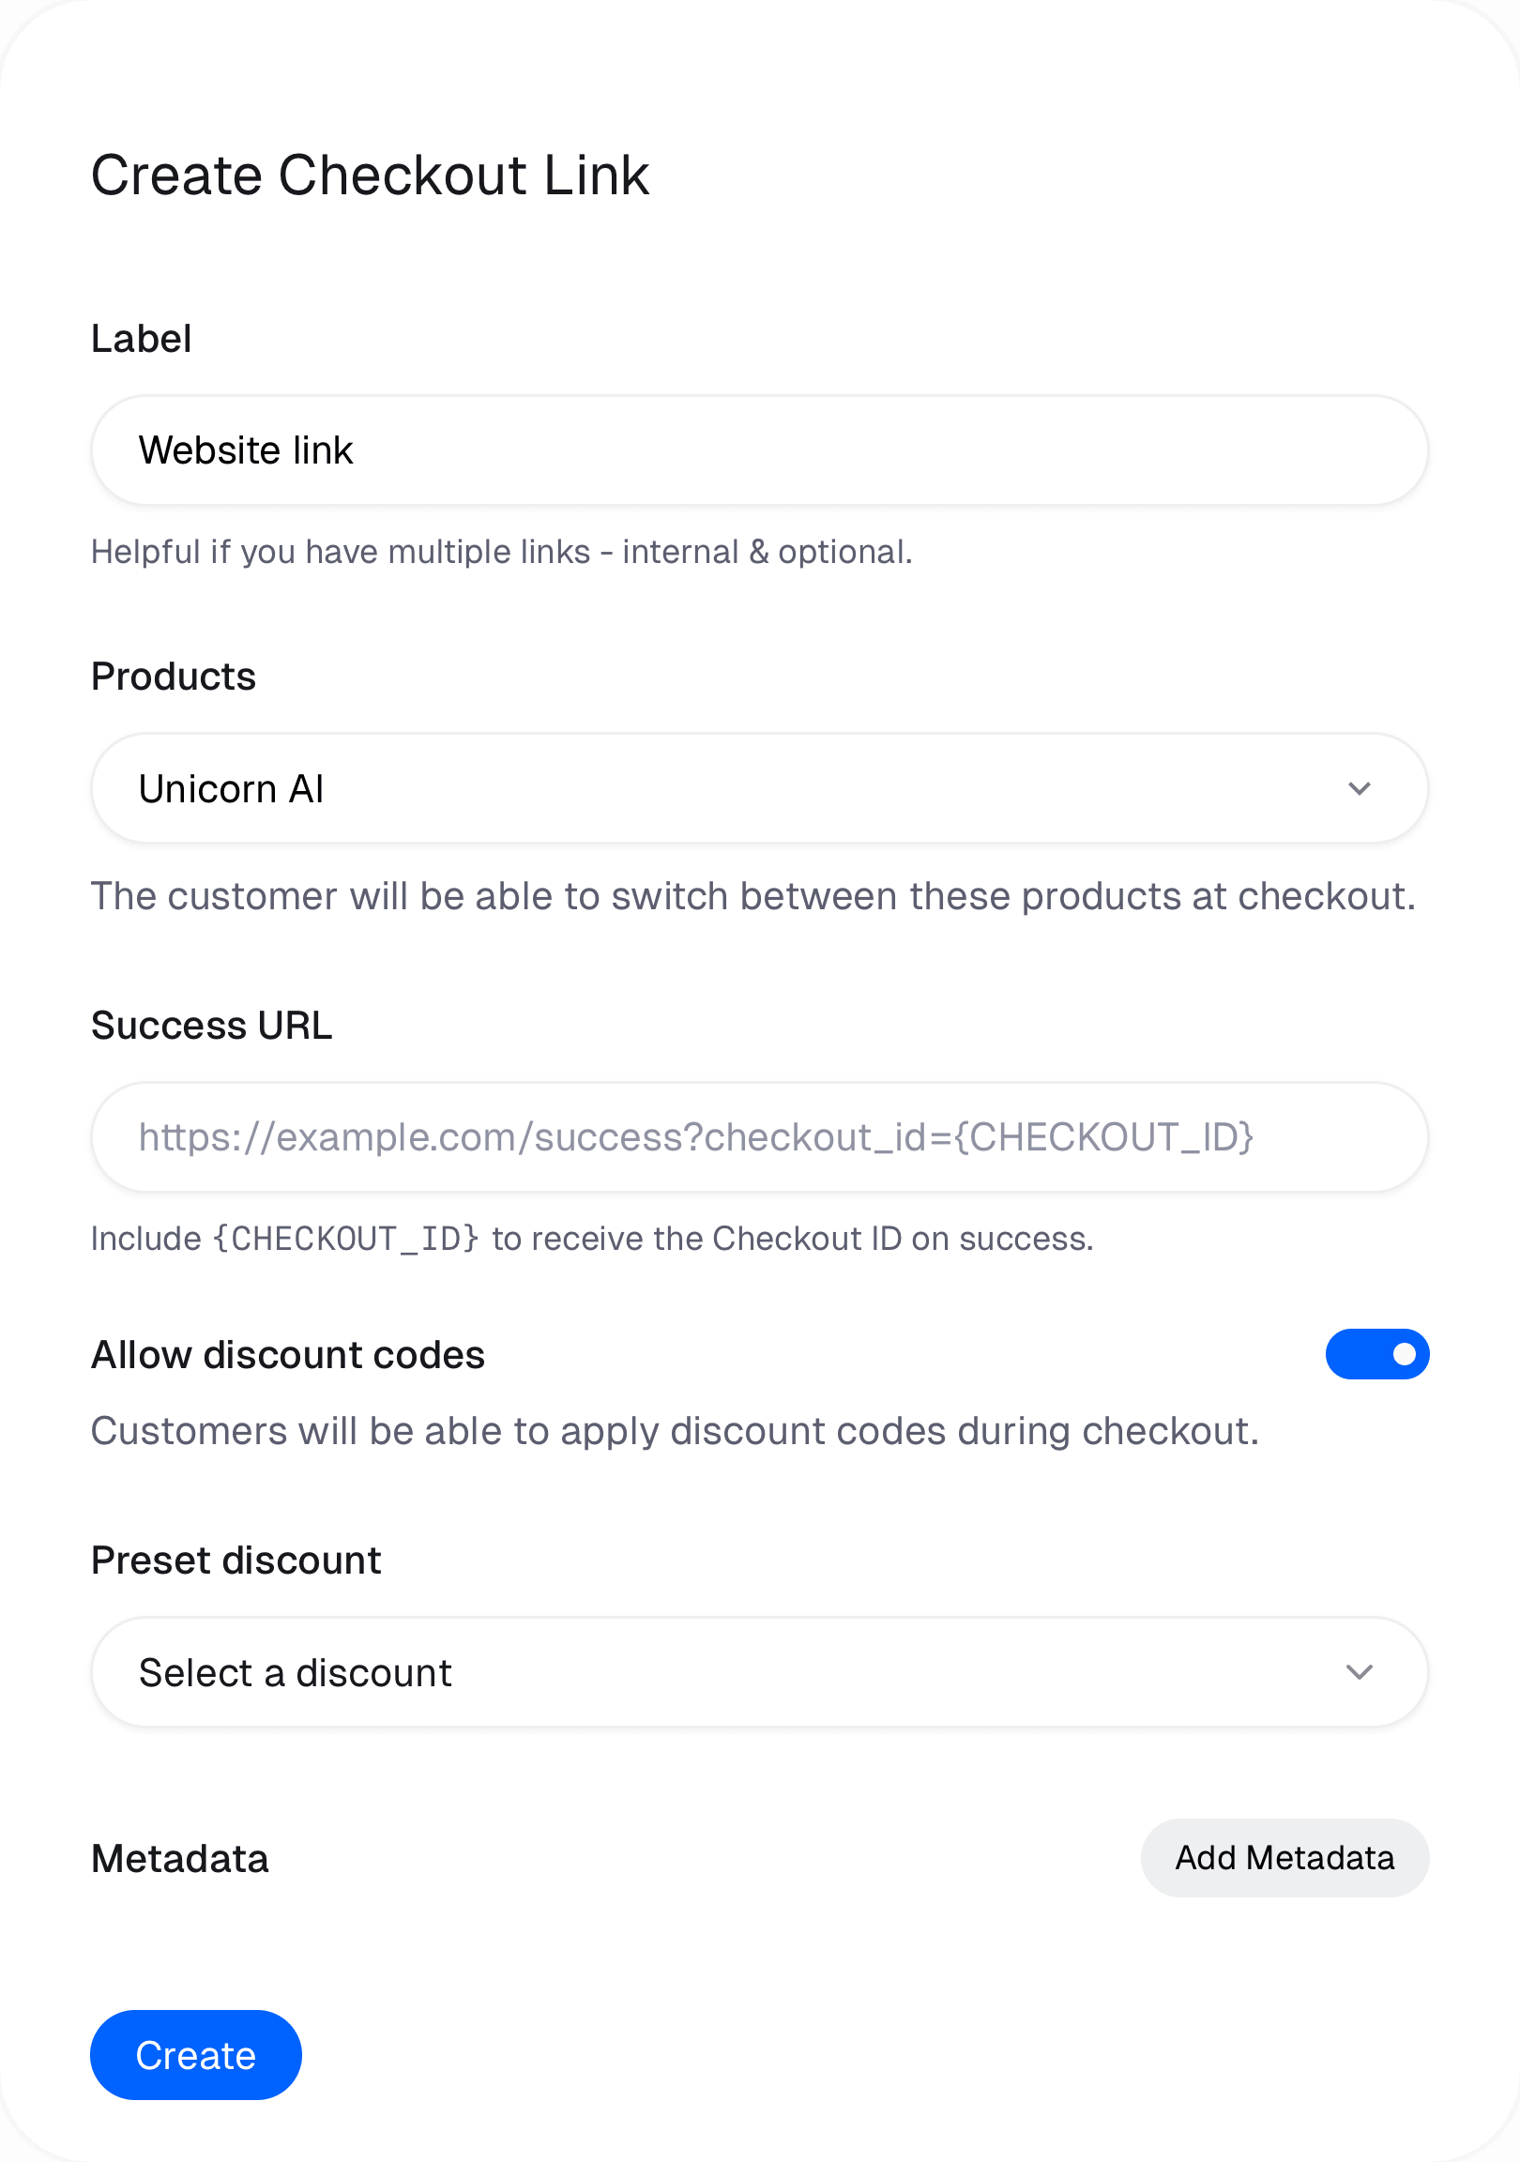Disable the Allow discount codes toggle
The image size is (1520, 2162).
(x=1376, y=1354)
